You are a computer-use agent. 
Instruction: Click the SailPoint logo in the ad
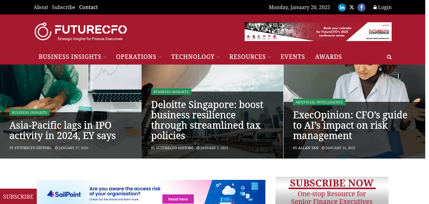tap(64, 194)
